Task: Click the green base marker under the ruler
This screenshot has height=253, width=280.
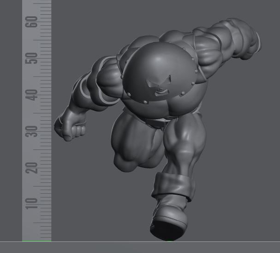Action: tap(36, 241)
